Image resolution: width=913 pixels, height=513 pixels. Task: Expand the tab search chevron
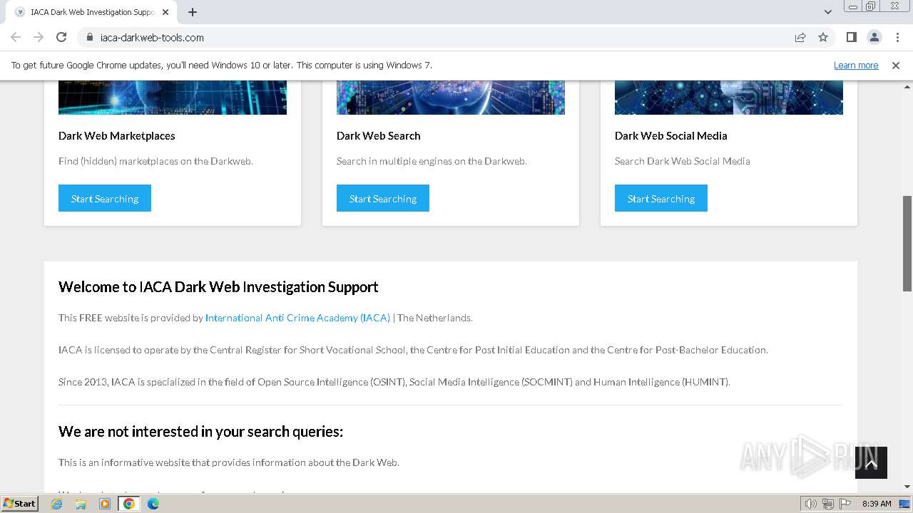tap(827, 12)
